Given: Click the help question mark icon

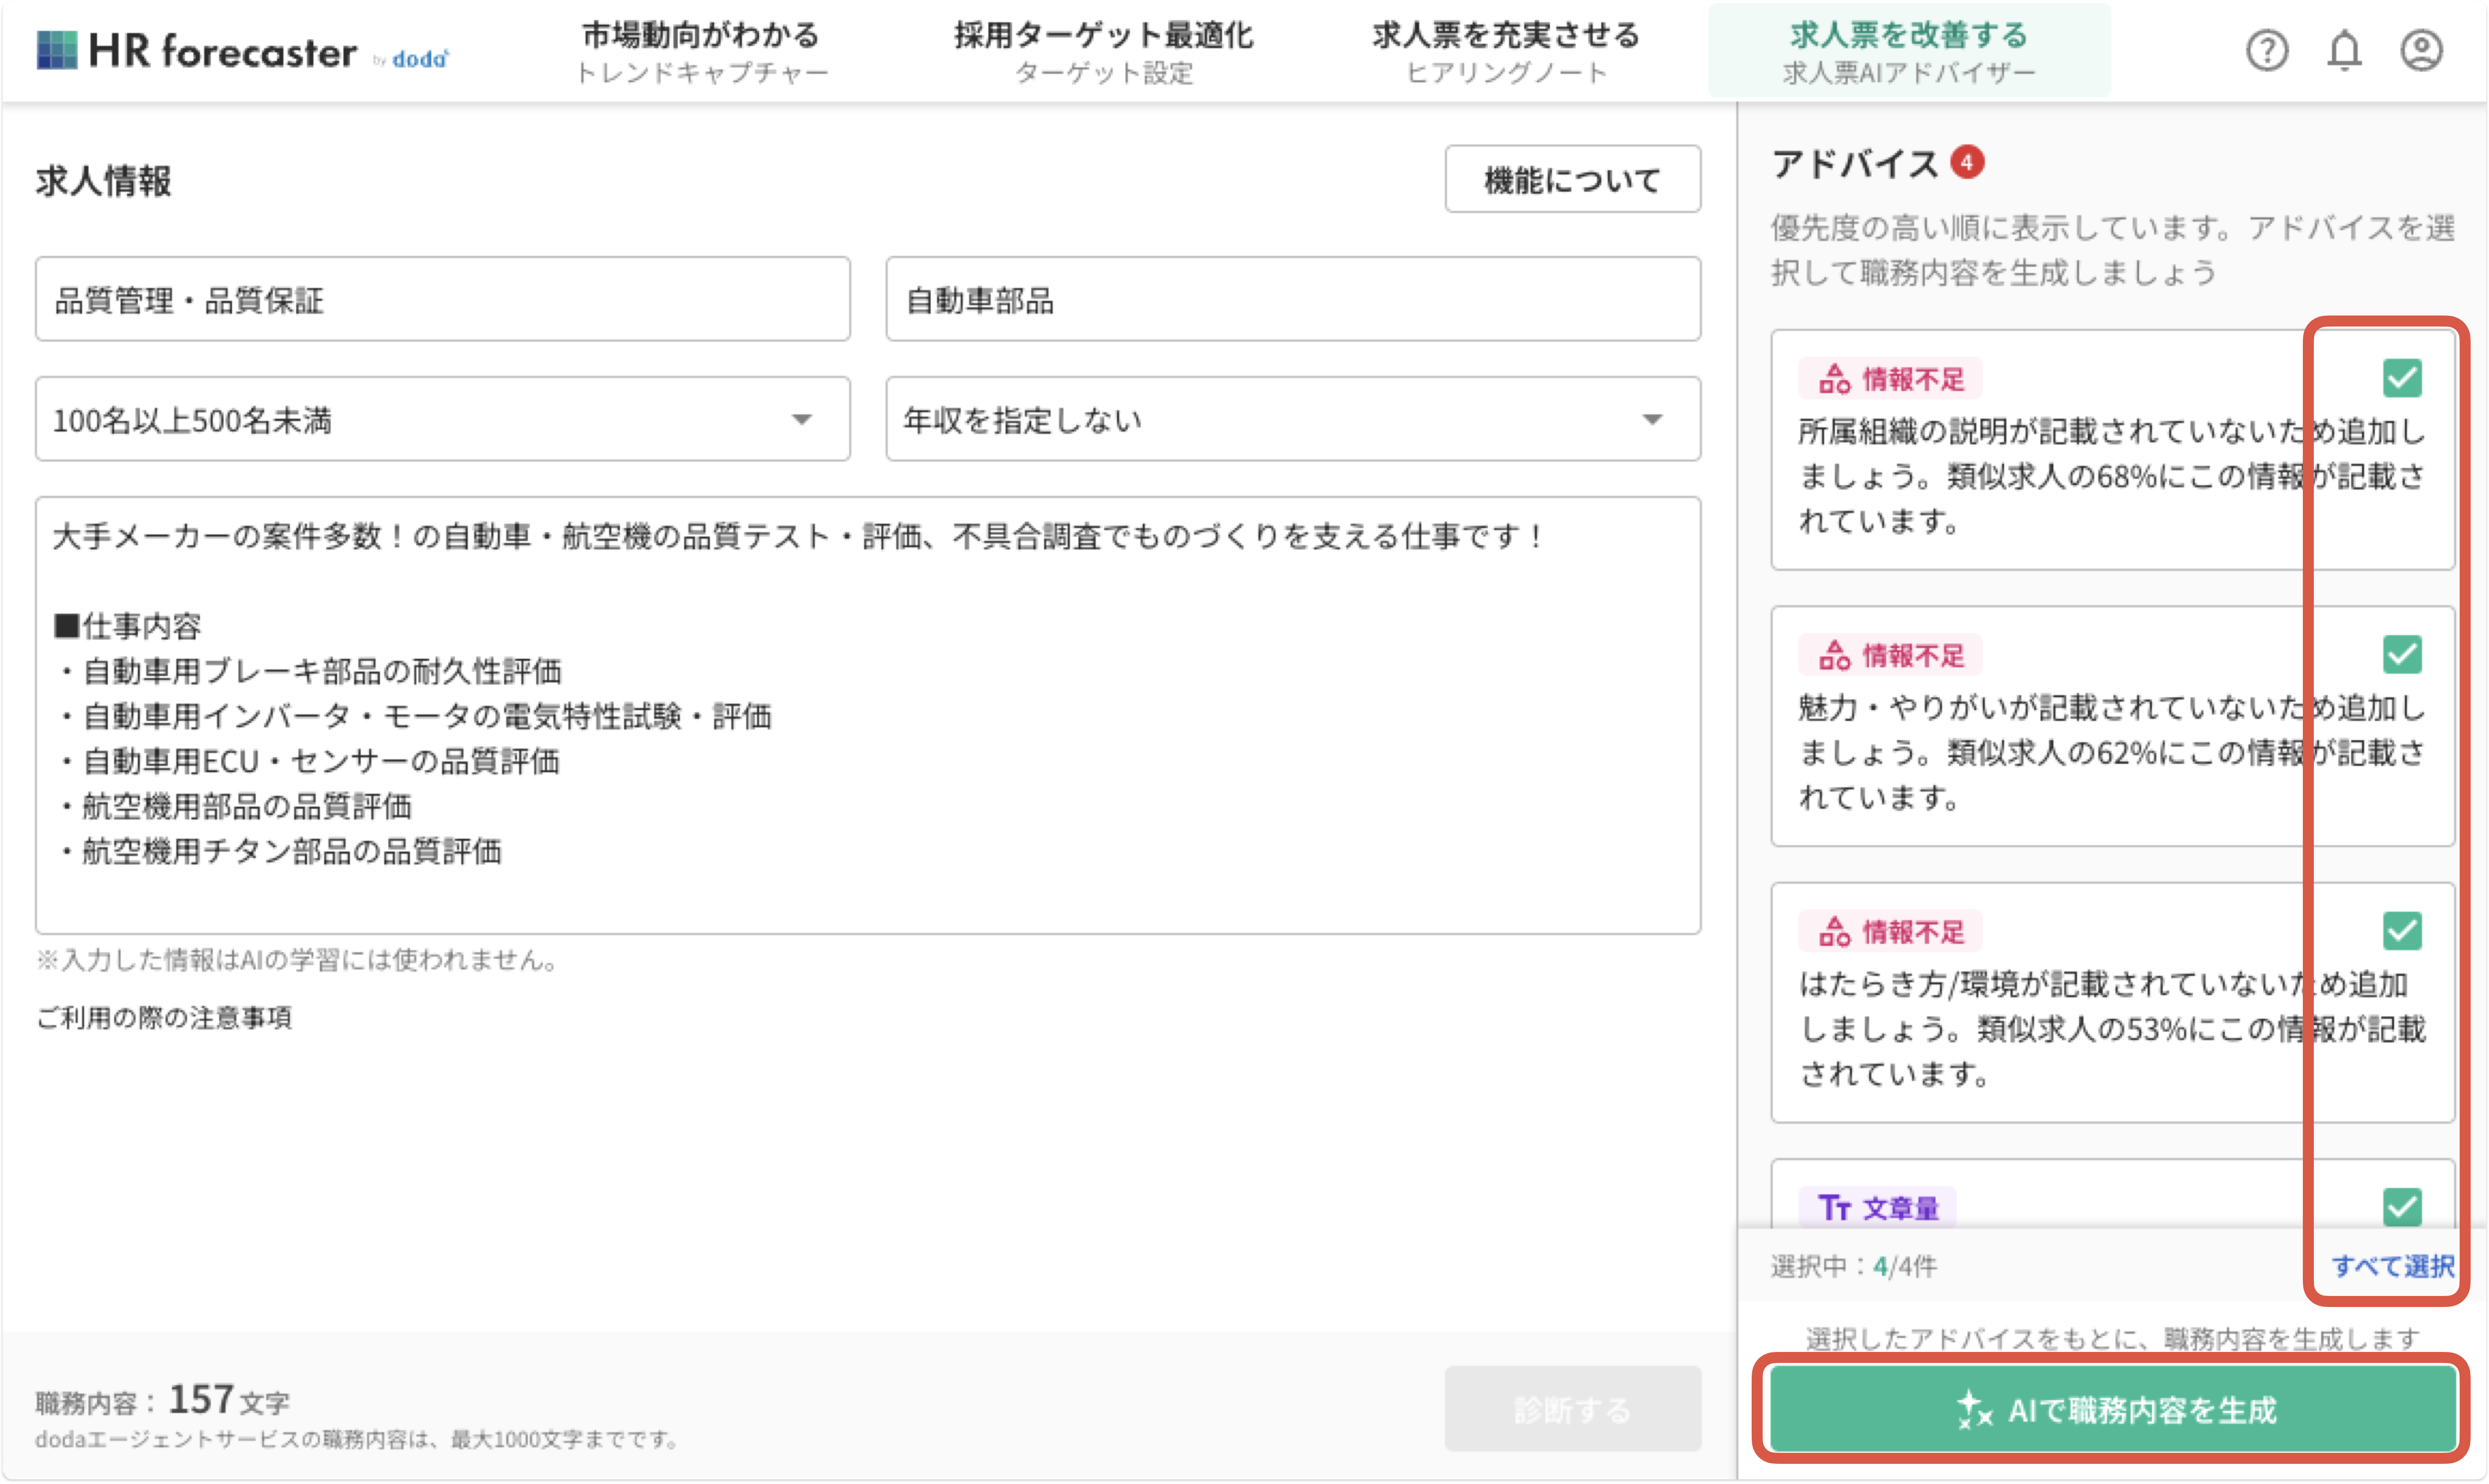Looking at the screenshot, I should 2266,50.
